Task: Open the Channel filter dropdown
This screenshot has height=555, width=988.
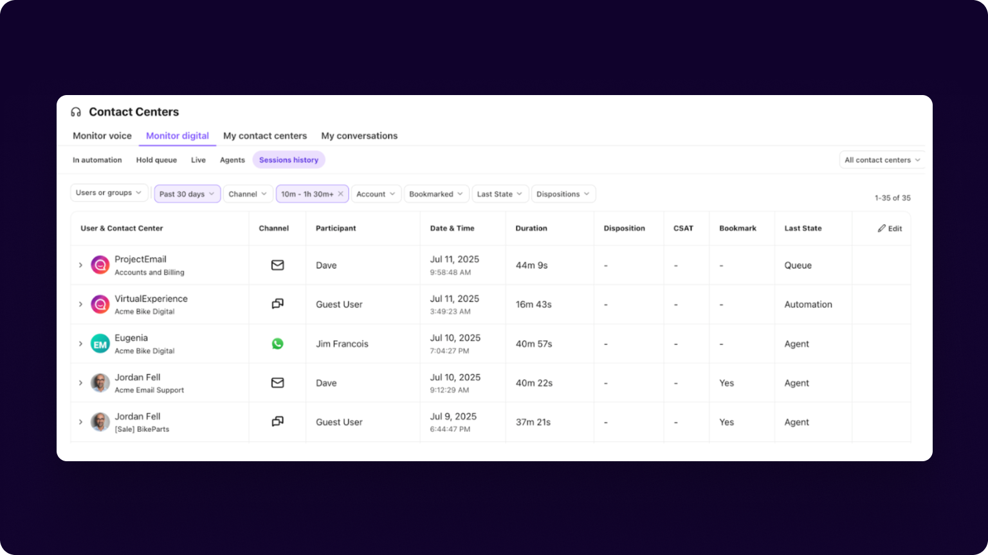Action: click(x=248, y=193)
